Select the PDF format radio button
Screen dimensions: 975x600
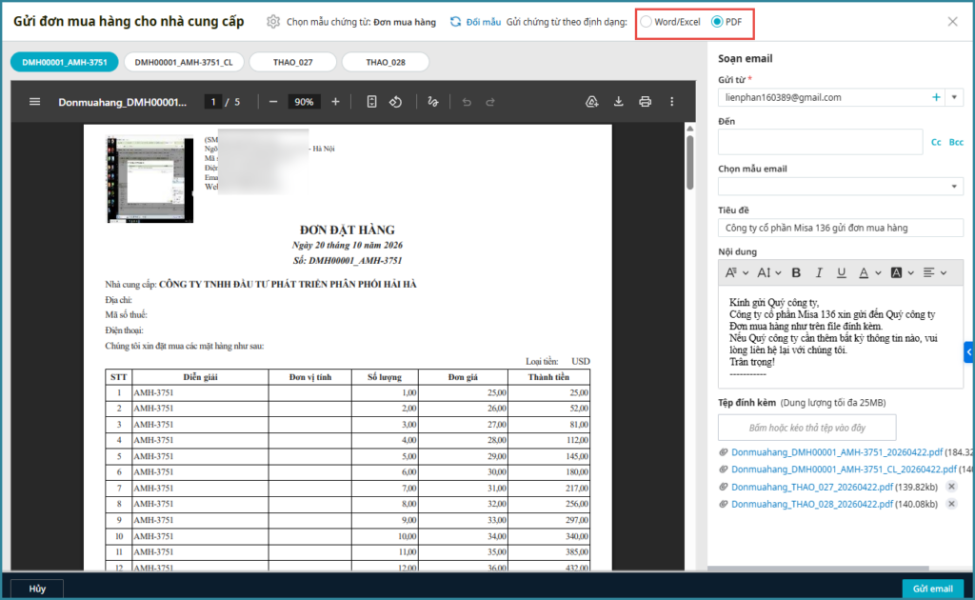(717, 22)
